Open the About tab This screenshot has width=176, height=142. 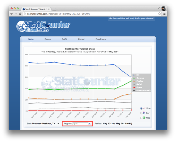(81, 39)
